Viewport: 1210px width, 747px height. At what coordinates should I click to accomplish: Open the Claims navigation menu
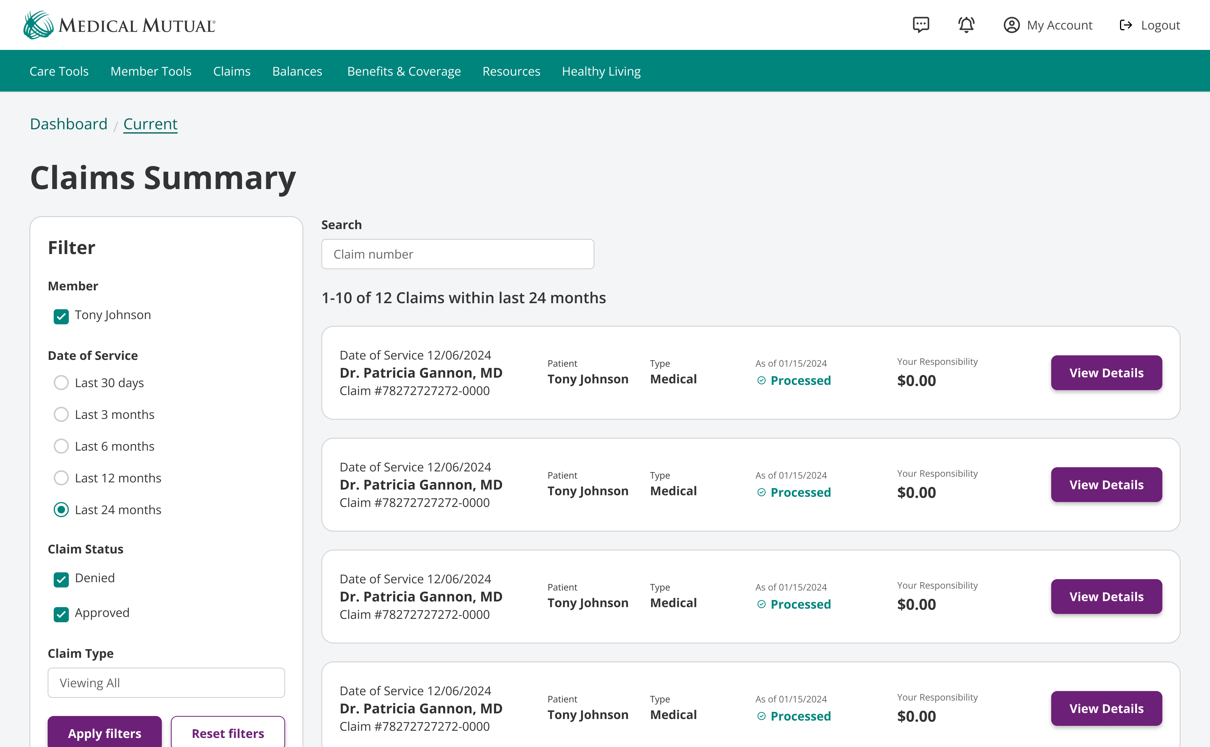tap(232, 71)
